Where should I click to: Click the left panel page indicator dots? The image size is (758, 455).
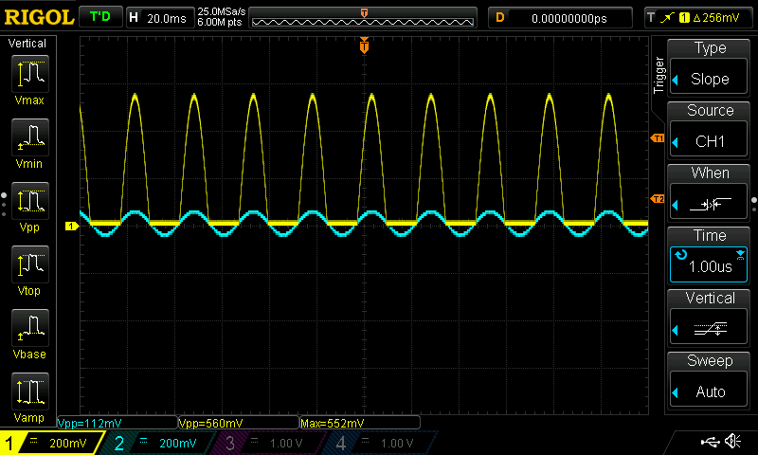click(4, 204)
